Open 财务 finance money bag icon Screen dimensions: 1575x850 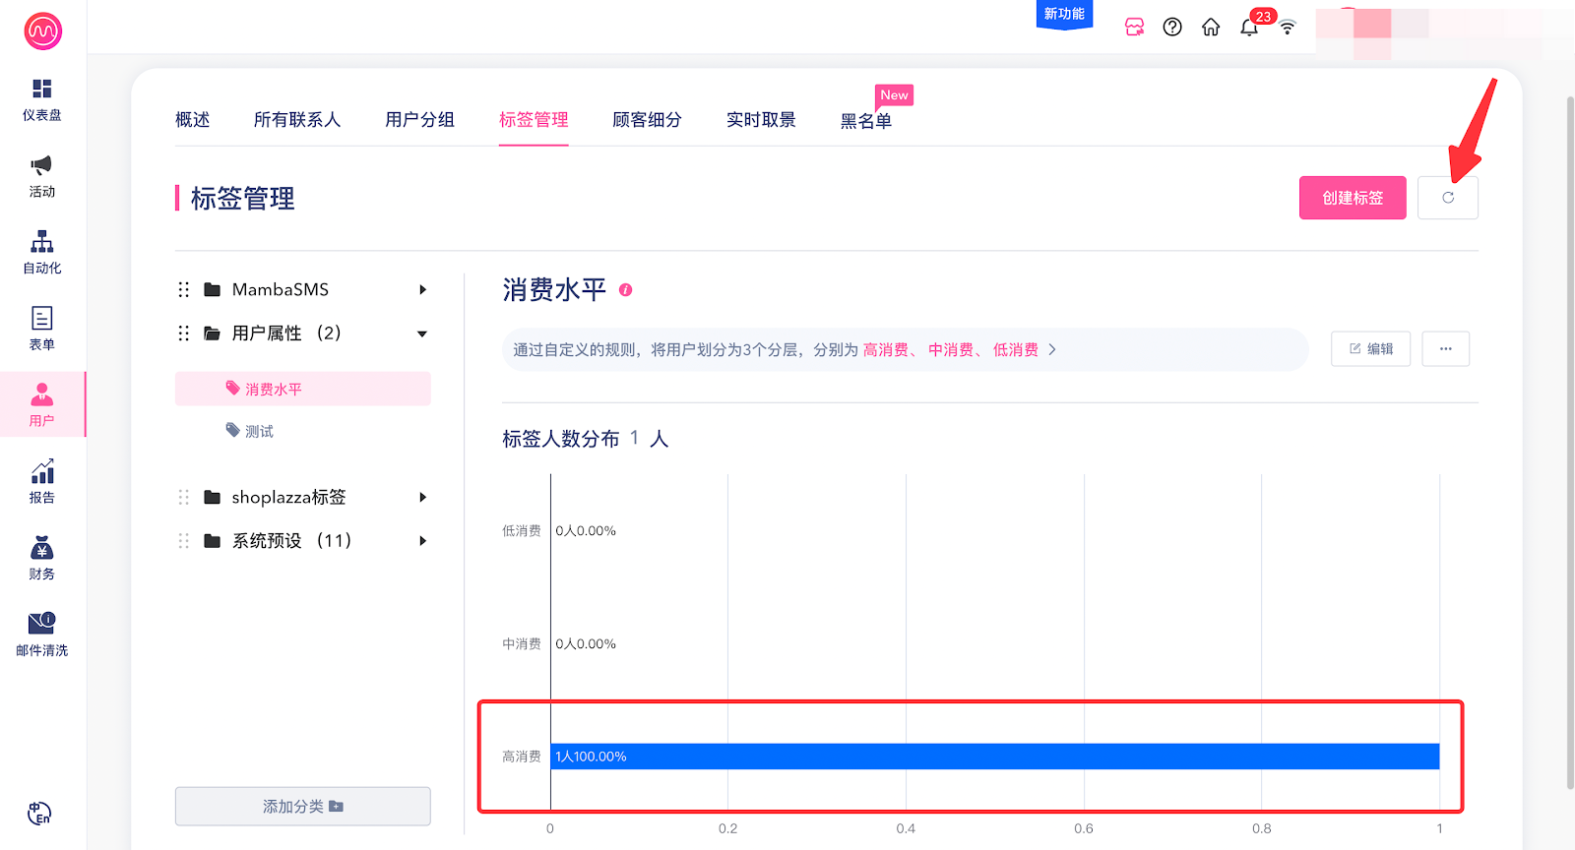coord(41,549)
